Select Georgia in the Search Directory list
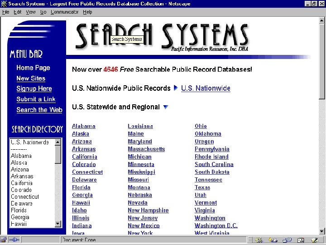This screenshot has width=326, height=245. pos(20,217)
